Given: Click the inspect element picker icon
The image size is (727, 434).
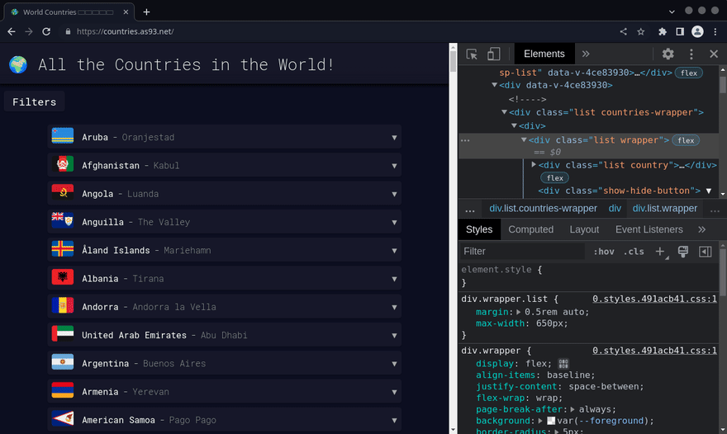Looking at the screenshot, I should (x=472, y=54).
